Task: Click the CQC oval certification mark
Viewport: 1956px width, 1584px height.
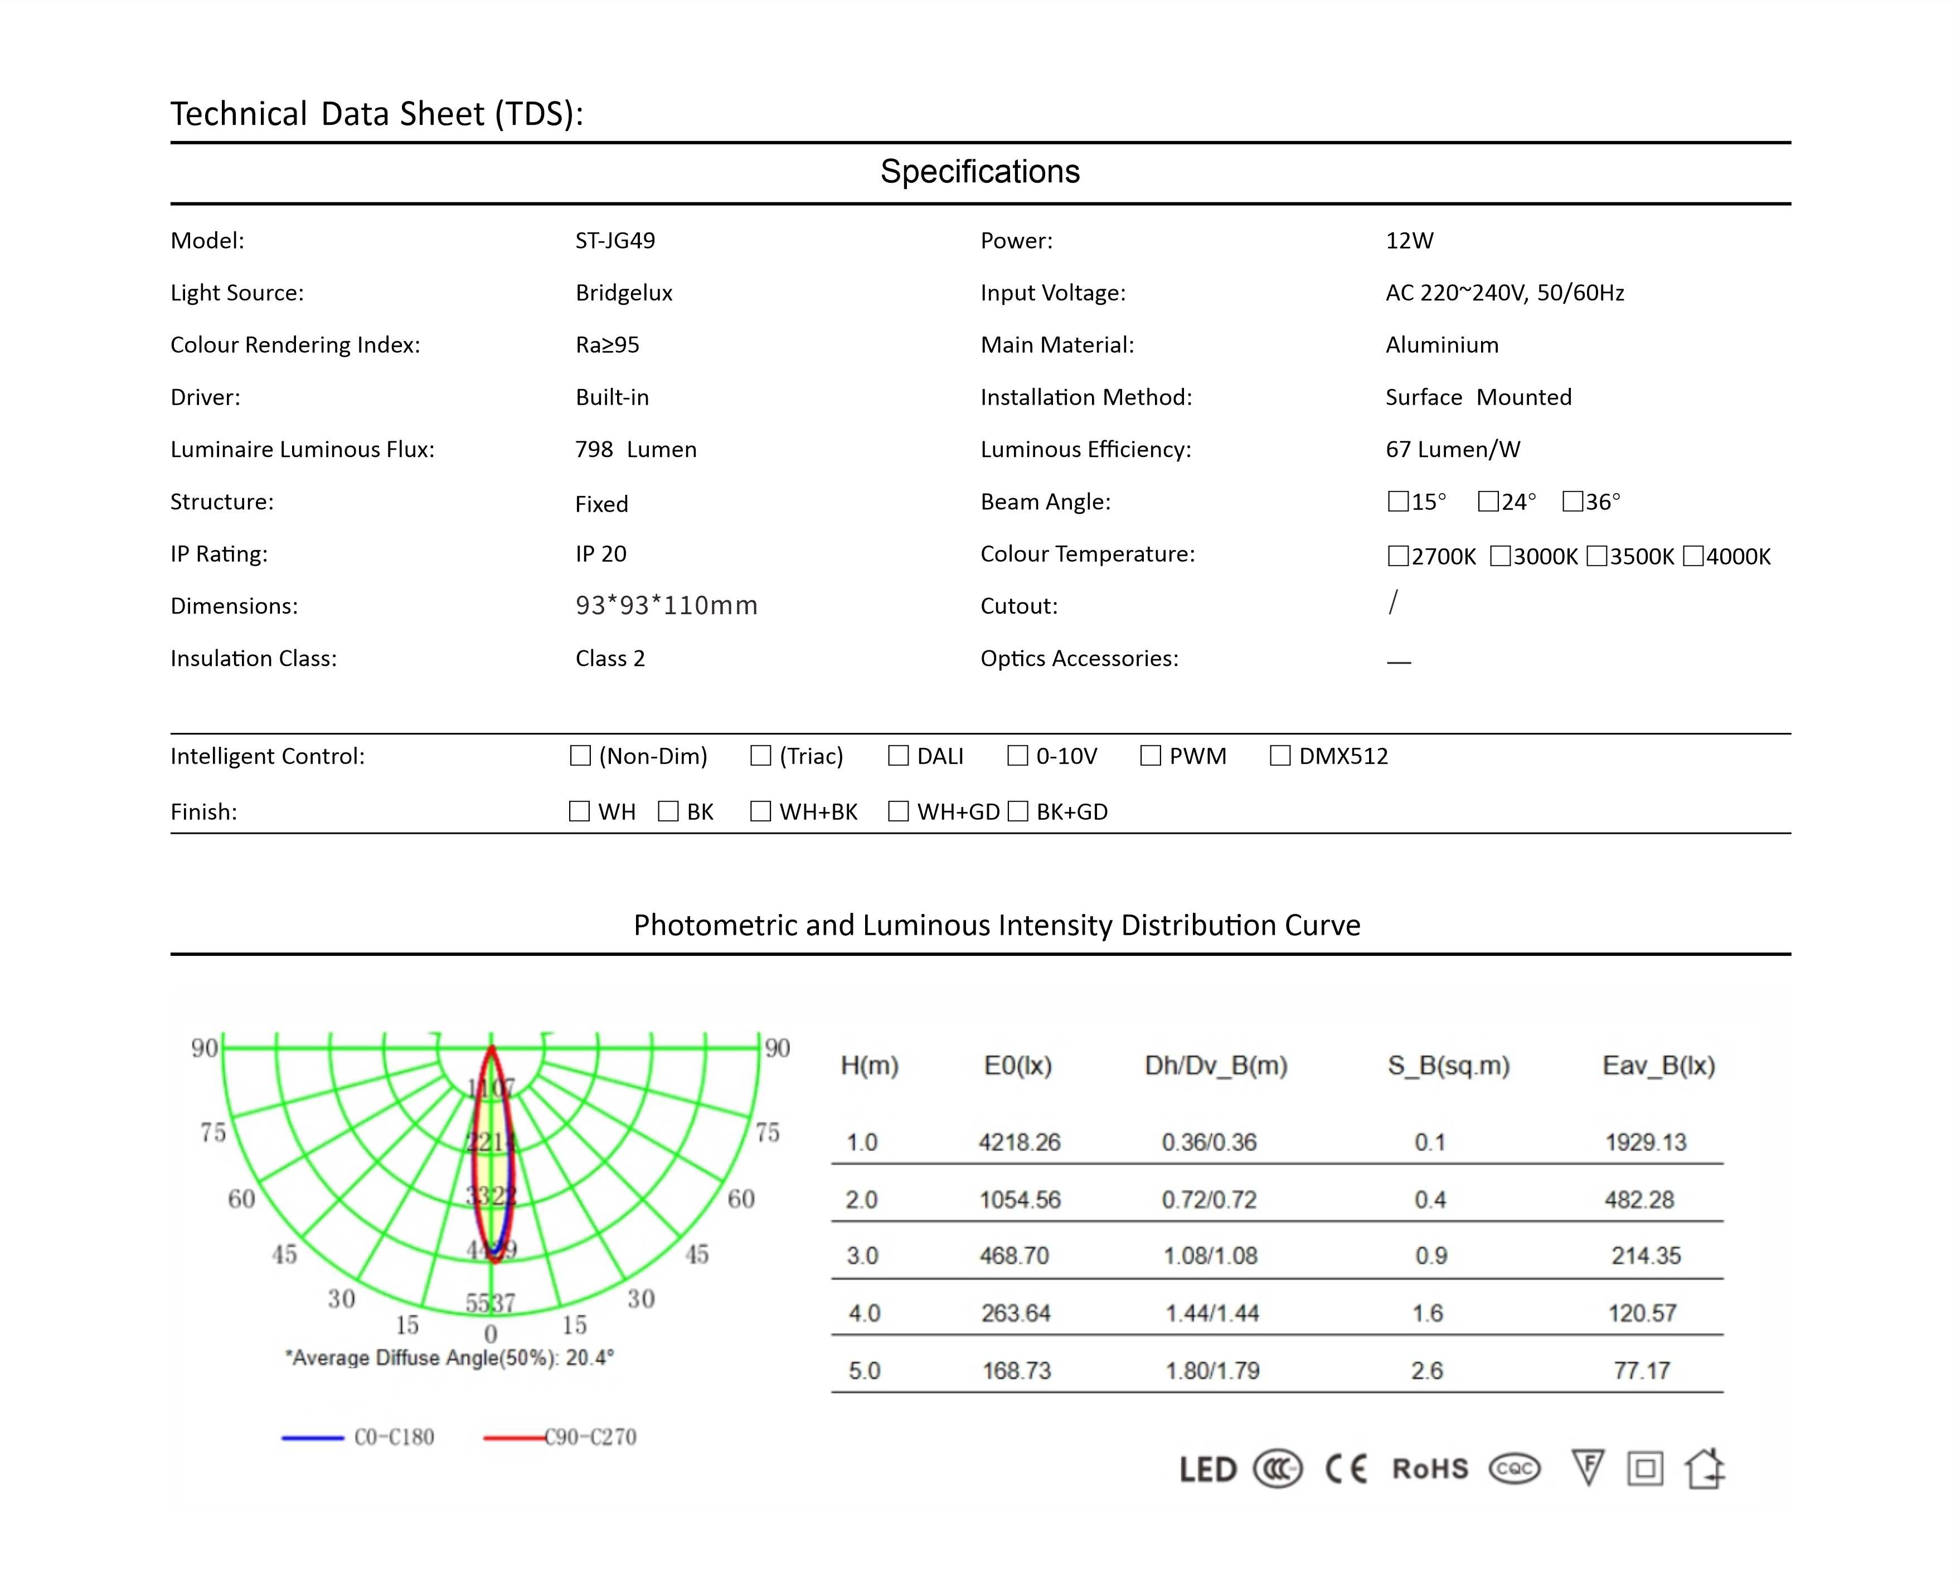Action: [1515, 1469]
